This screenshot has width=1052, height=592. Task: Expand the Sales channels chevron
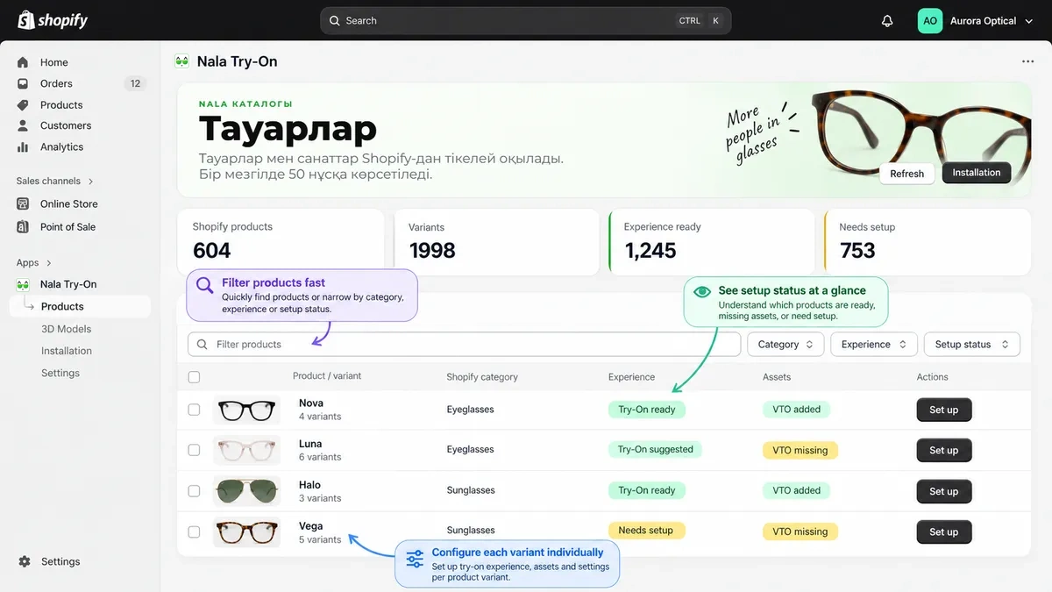click(x=90, y=182)
